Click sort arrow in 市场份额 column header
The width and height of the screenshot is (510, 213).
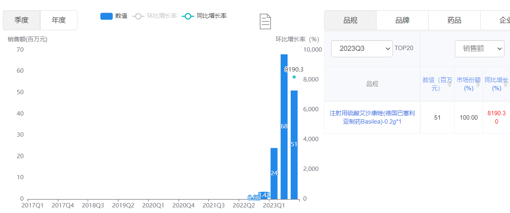click(478, 85)
